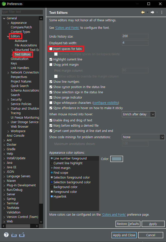Viewport: 166px width, 242px height.
Task: Enable Show print margin checkbox
Action: tap(51, 64)
